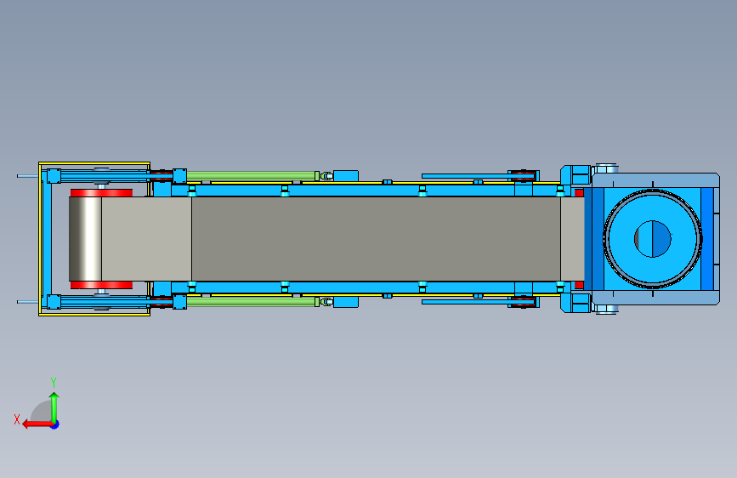The image size is (737, 478).
Task: Pick the upper thin rod protruding on the left
Action: click(x=28, y=176)
